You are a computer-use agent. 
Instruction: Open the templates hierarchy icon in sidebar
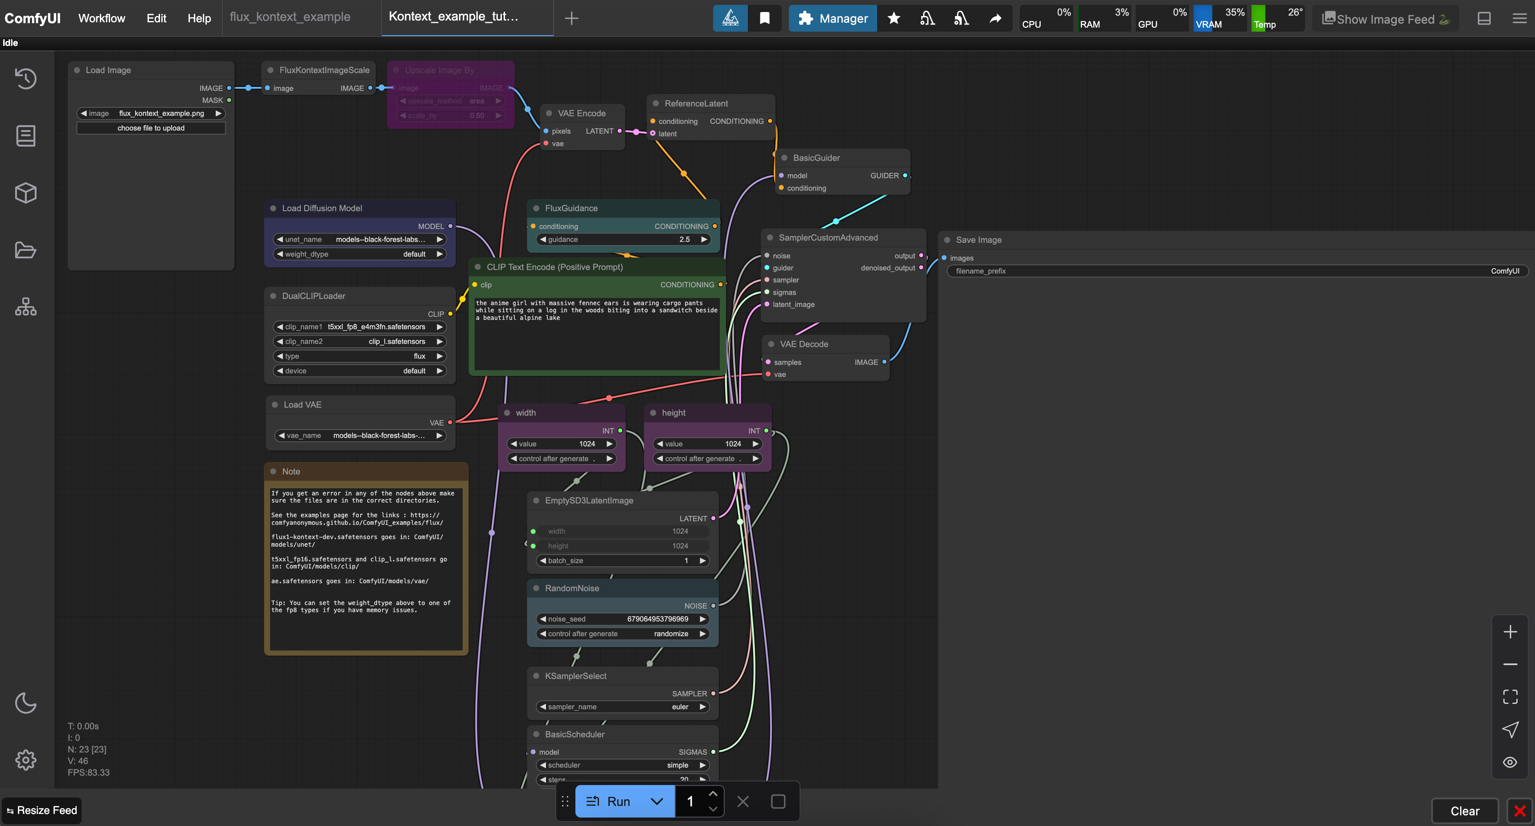(x=25, y=307)
